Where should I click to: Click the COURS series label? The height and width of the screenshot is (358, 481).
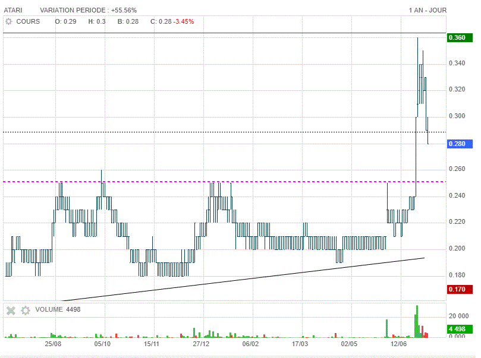28,21
